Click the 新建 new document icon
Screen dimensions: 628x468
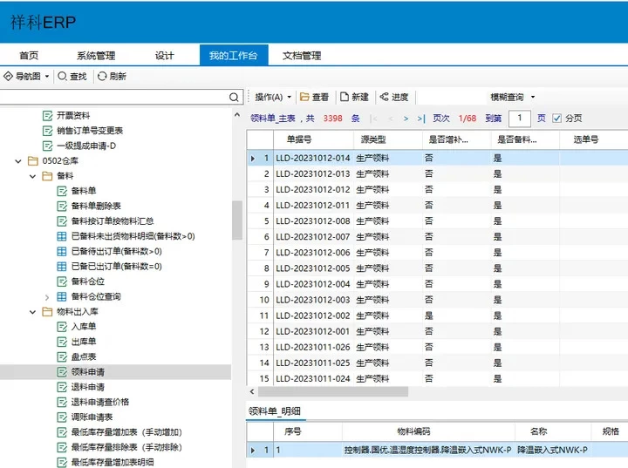pyautogui.click(x=345, y=97)
